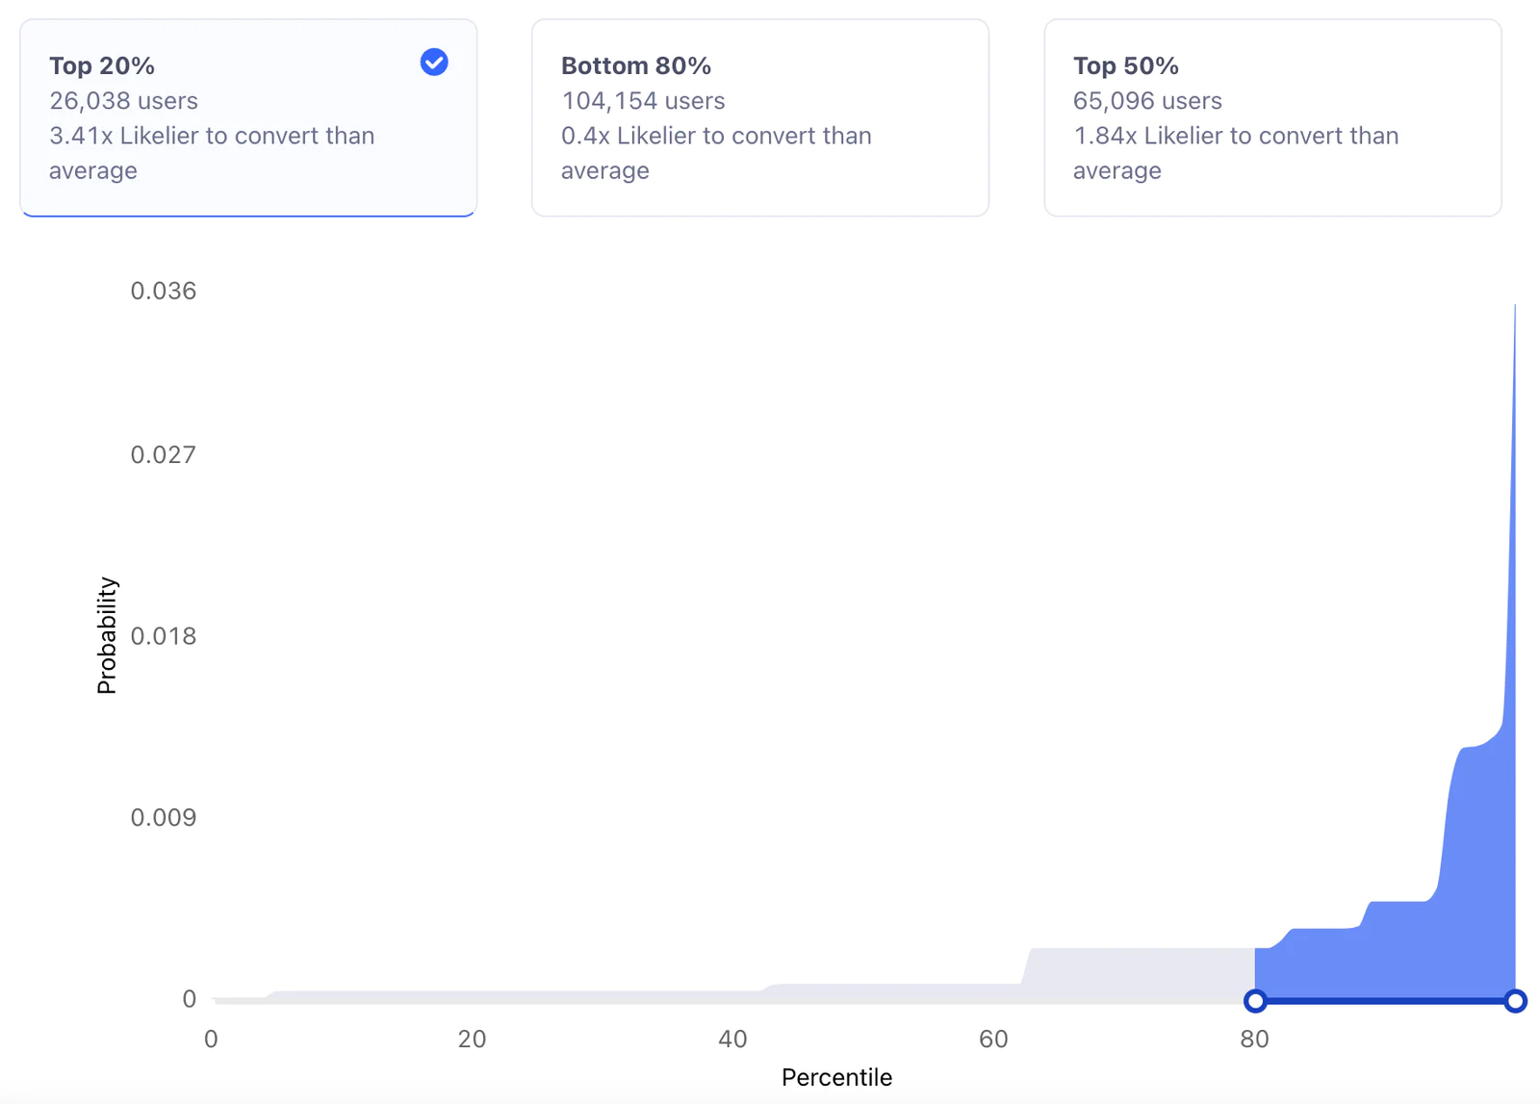Image resolution: width=1540 pixels, height=1104 pixels.
Task: Click the 0.036 label on the probability axis
Action: tap(164, 291)
